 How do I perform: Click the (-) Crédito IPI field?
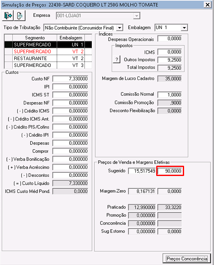tap(70, 135)
